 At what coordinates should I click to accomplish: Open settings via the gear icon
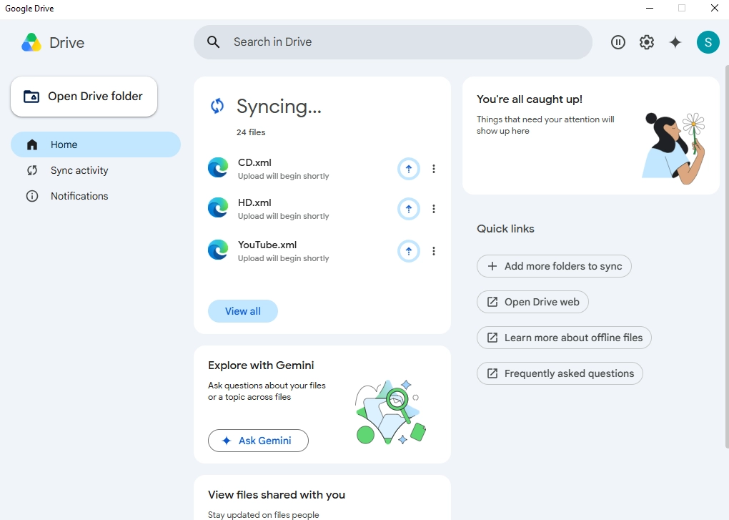647,42
